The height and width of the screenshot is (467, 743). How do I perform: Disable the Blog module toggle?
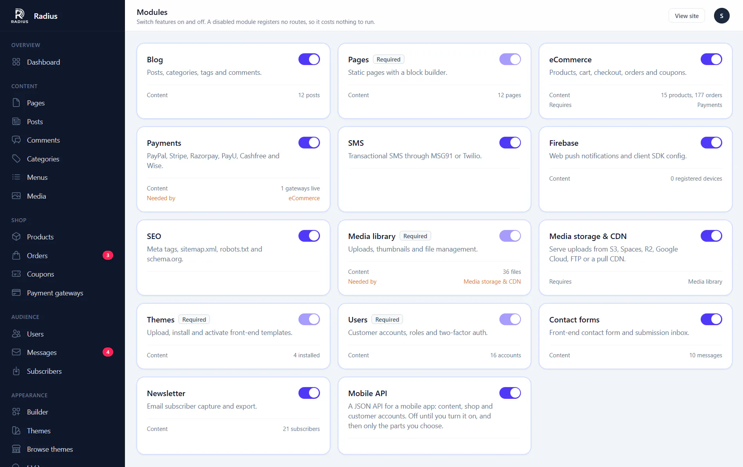(x=309, y=59)
